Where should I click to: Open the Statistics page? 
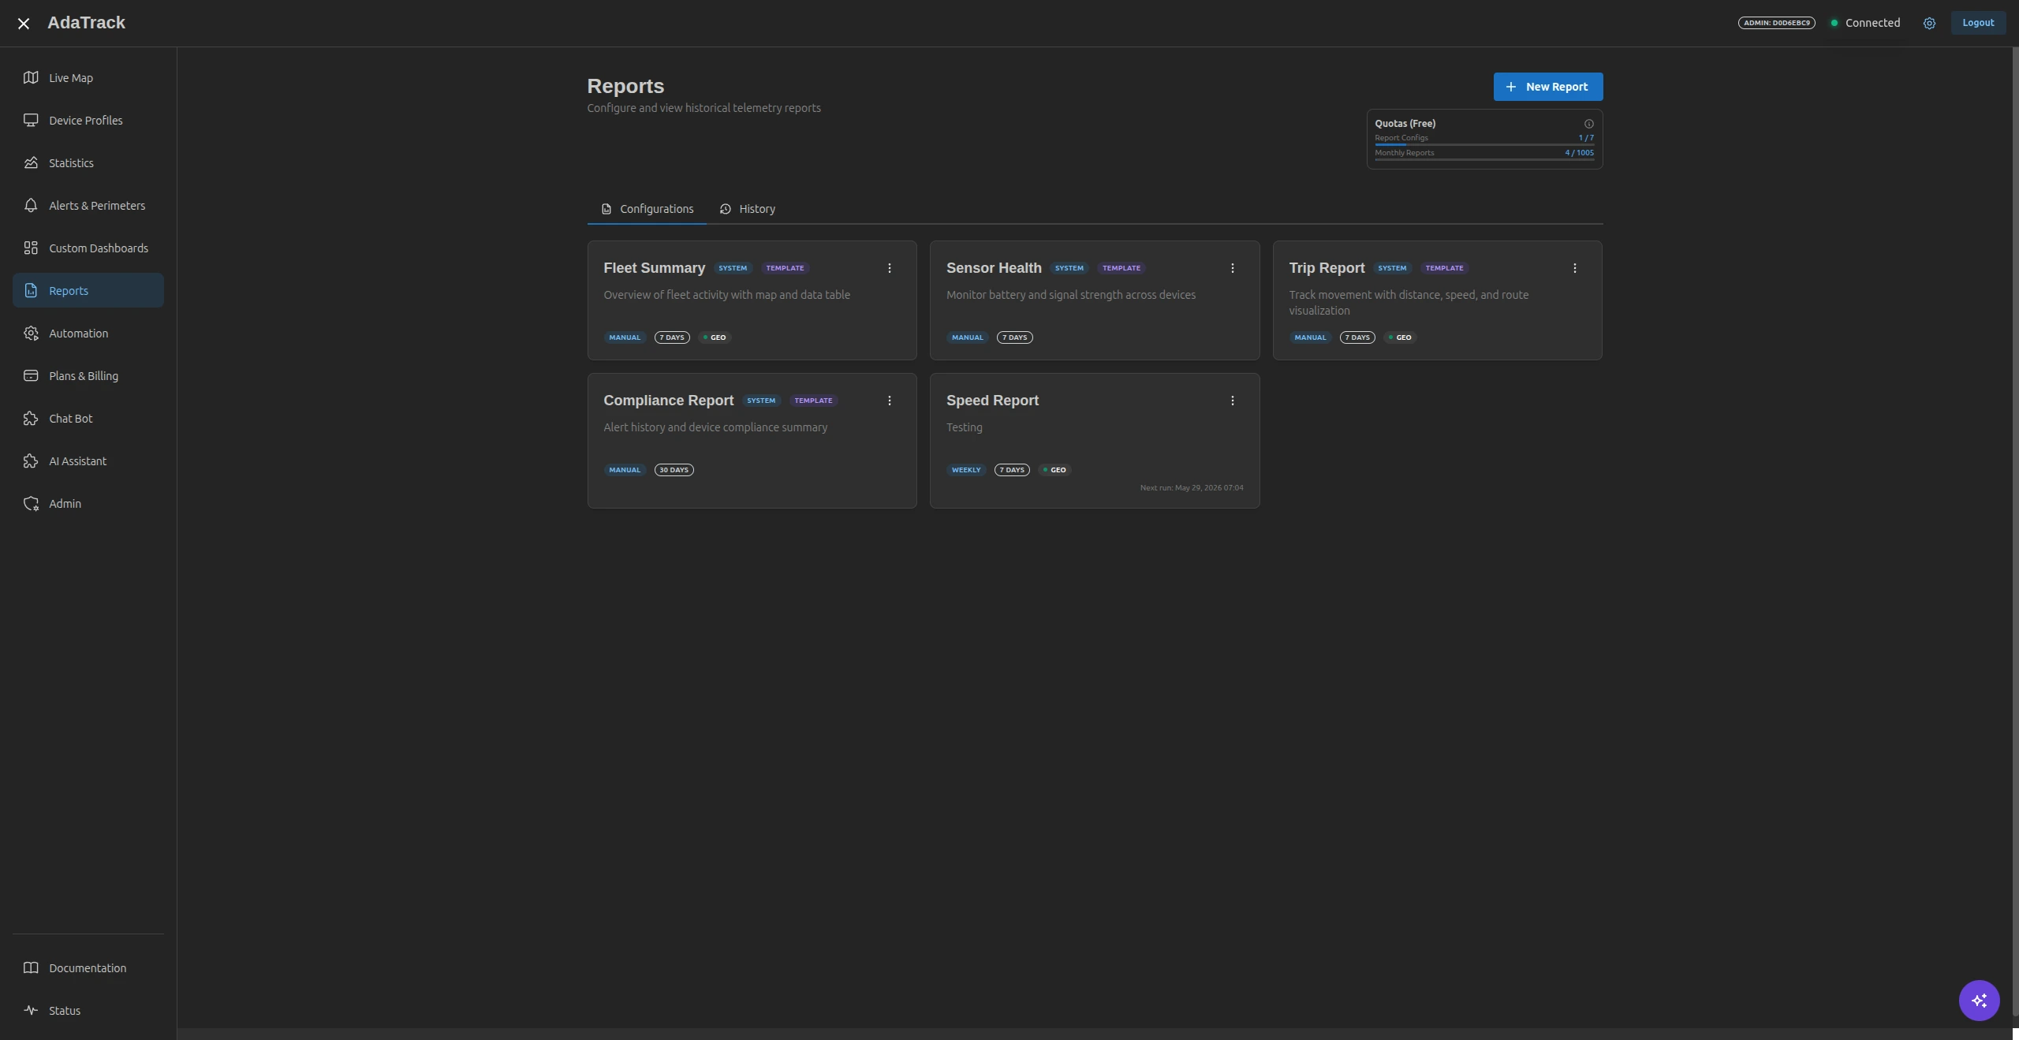88,163
